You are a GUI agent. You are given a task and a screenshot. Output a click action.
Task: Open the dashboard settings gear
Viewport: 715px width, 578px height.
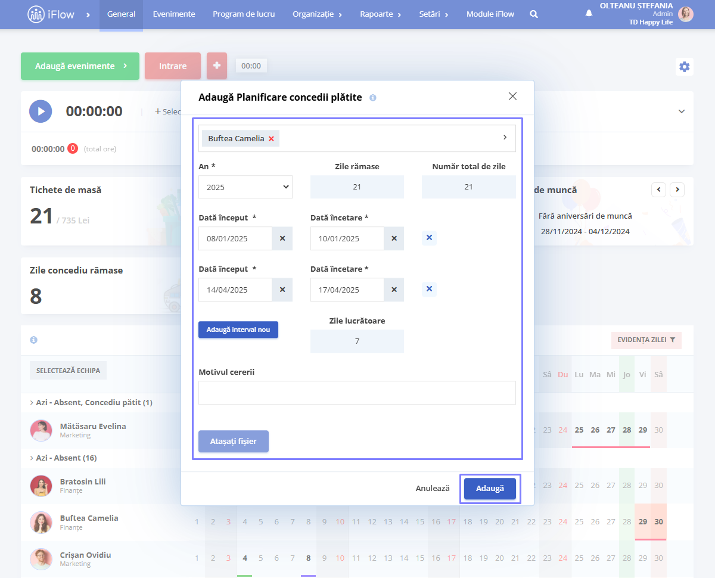685,67
